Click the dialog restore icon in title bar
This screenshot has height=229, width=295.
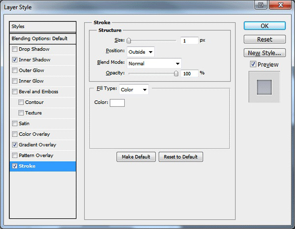click(261, 5)
